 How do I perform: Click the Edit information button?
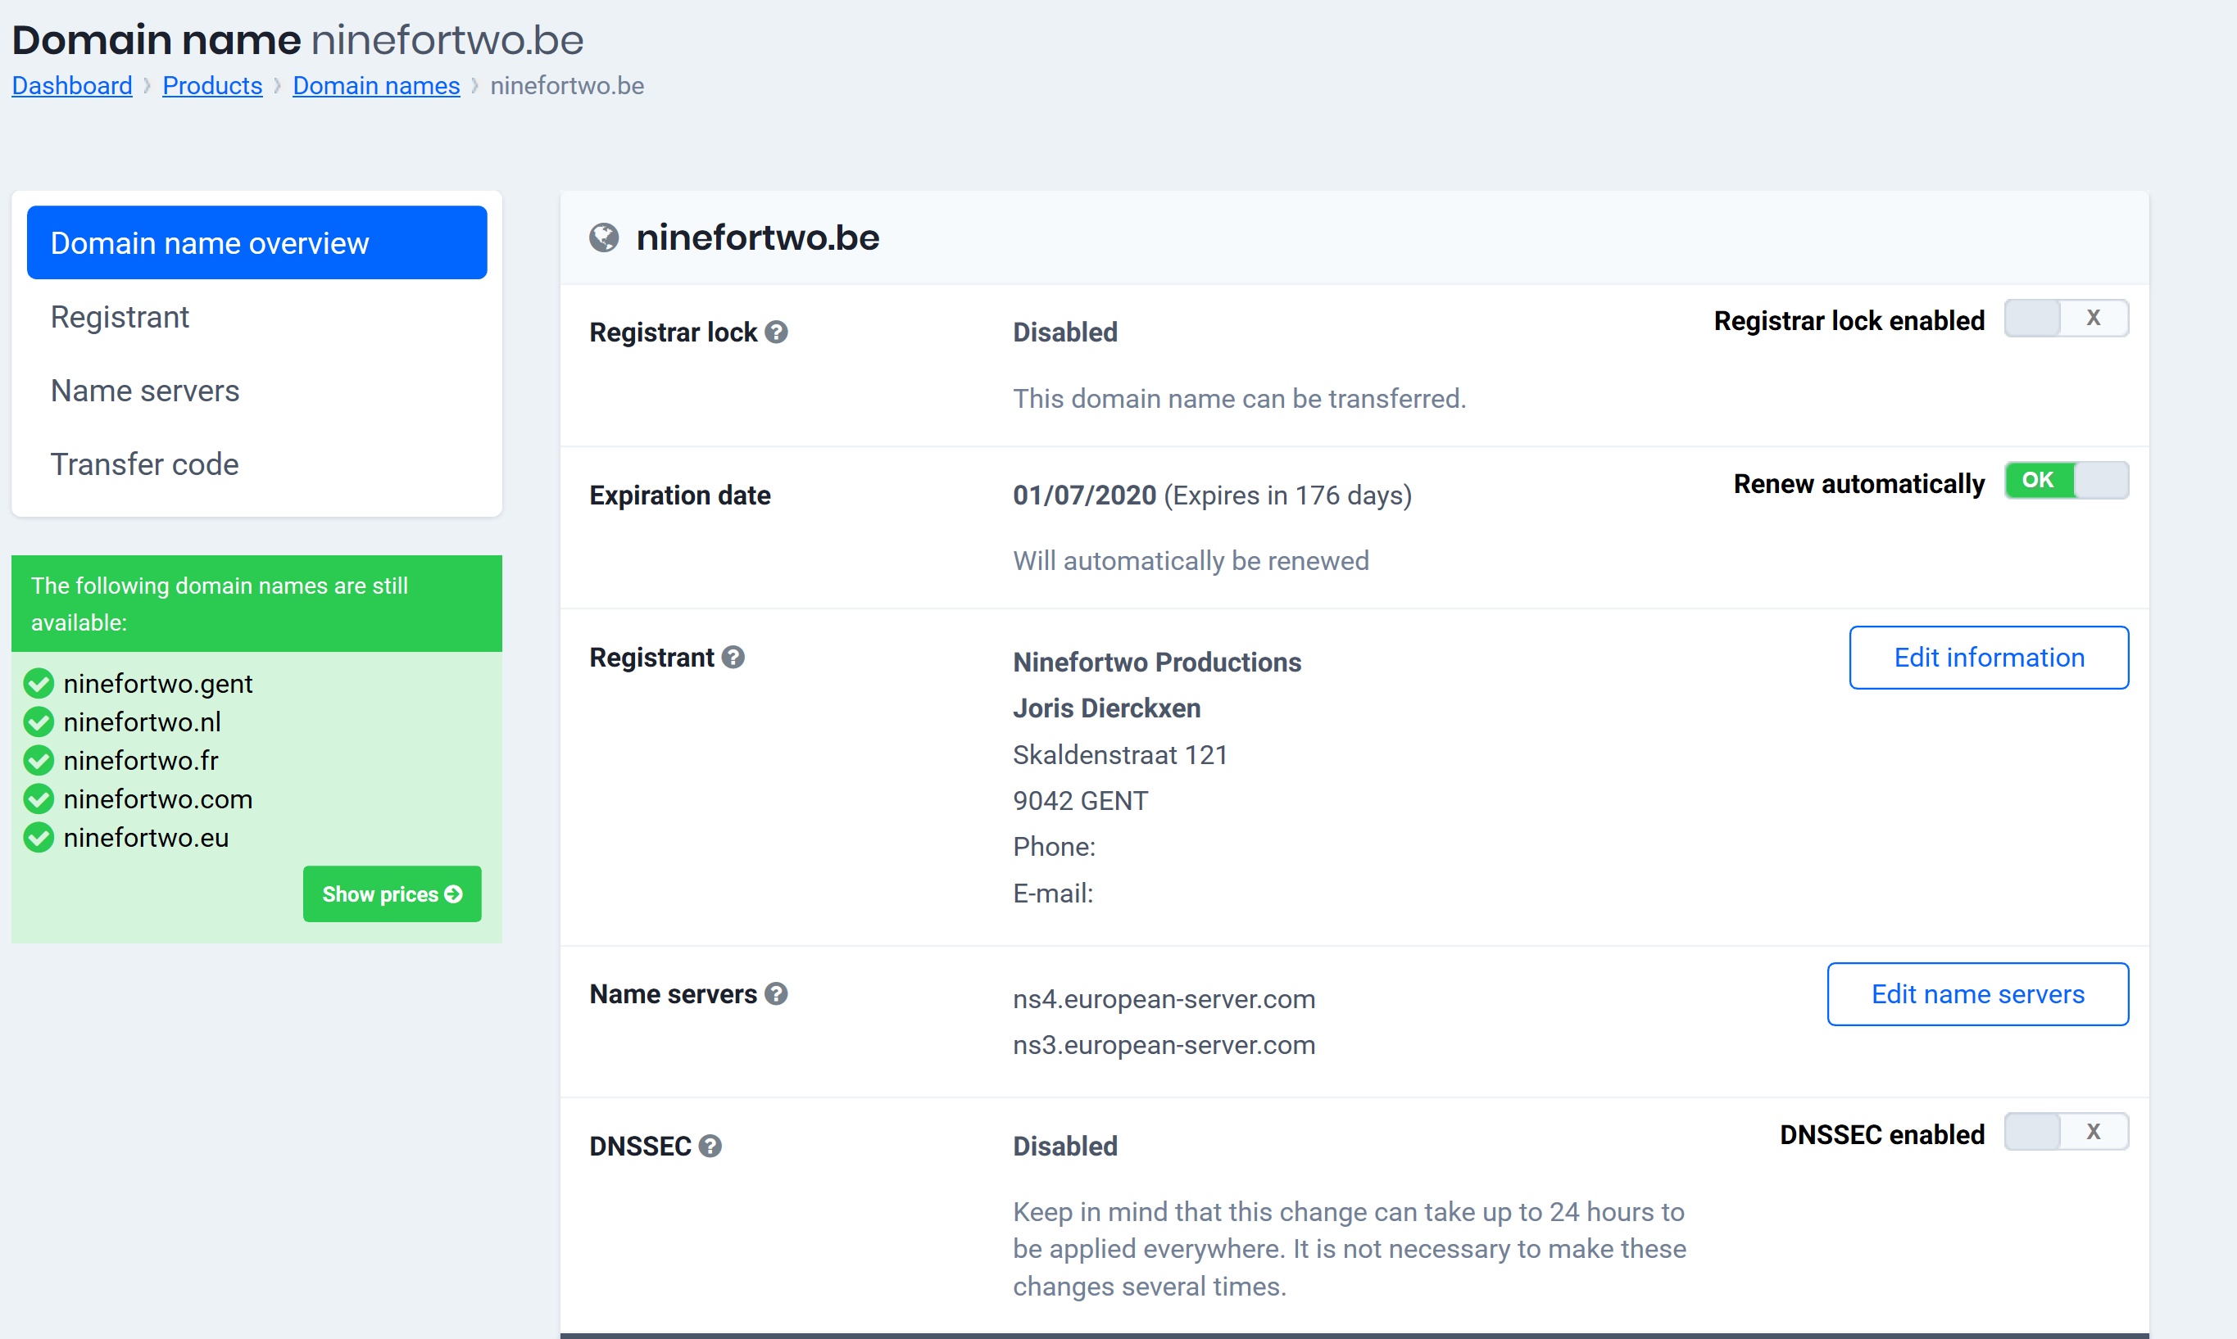pyautogui.click(x=1989, y=658)
